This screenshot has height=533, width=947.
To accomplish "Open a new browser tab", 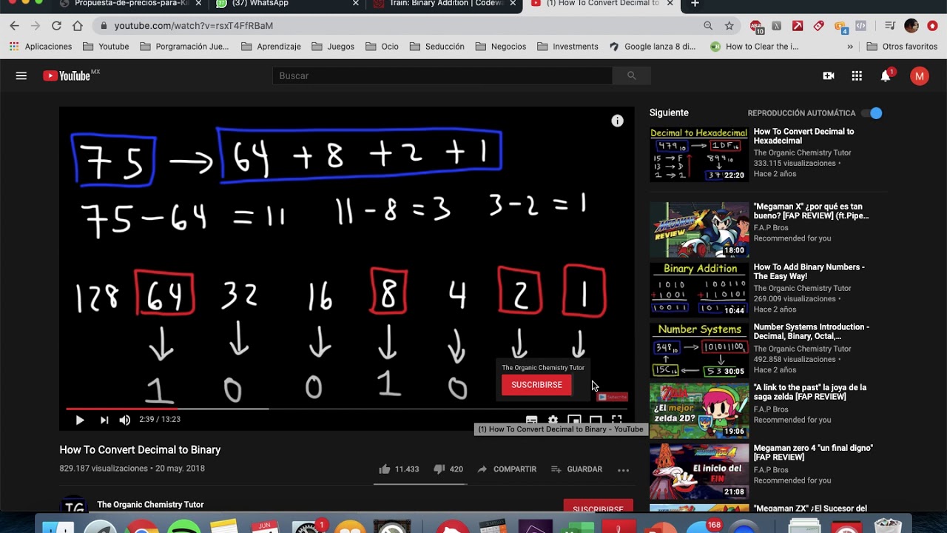I will (x=695, y=4).
